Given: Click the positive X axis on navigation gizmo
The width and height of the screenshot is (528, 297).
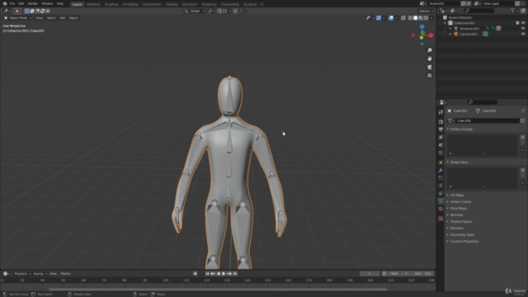Looking at the screenshot, I should (431, 35).
